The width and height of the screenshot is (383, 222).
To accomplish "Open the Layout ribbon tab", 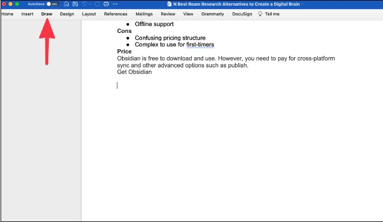I will pos(89,14).
